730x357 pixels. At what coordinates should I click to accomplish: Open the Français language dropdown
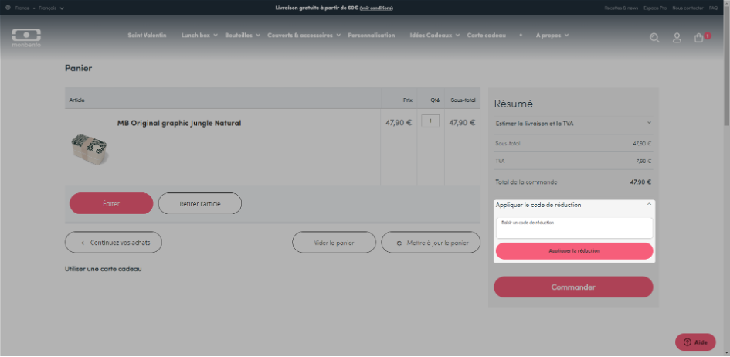[52, 8]
